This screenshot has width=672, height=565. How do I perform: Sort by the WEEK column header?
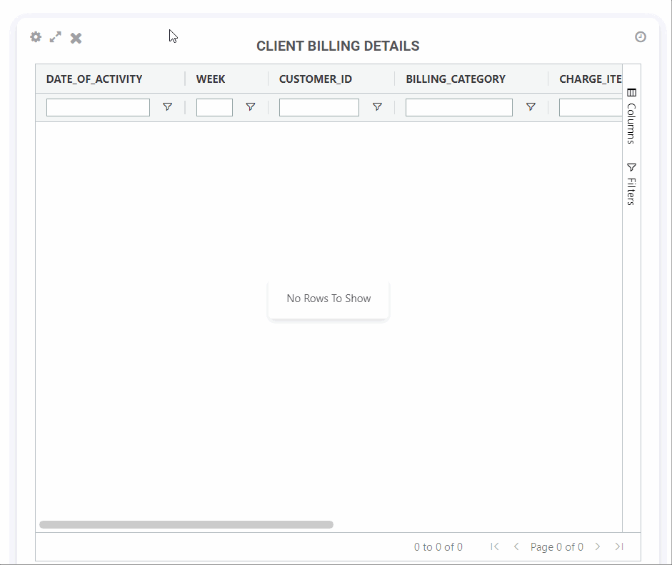[211, 79]
